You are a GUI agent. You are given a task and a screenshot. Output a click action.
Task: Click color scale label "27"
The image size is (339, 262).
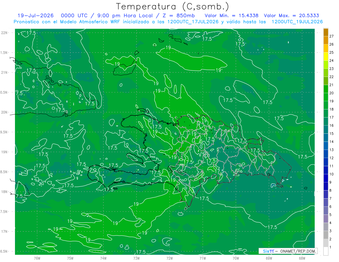tap(331, 36)
